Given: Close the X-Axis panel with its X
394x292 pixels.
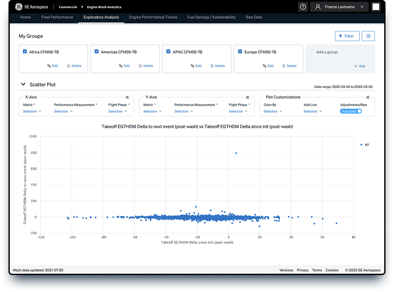Looking at the screenshot, I should 127,97.
